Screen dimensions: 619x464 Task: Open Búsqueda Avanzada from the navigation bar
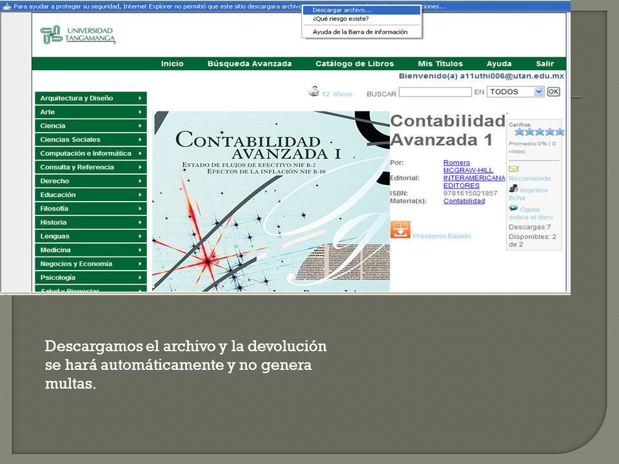[250, 64]
